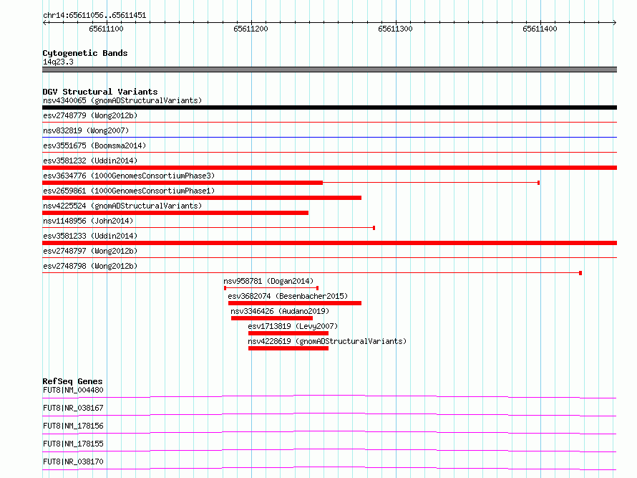637x478 pixels.
Task: Open variant nsv832819 (Wong2007)
Action: [x=86, y=130]
